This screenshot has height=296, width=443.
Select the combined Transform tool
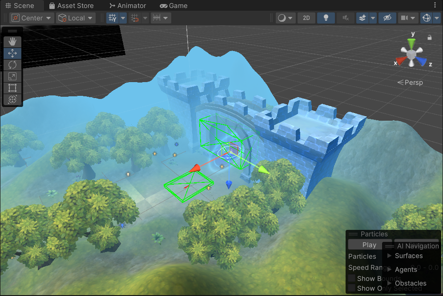[12, 99]
